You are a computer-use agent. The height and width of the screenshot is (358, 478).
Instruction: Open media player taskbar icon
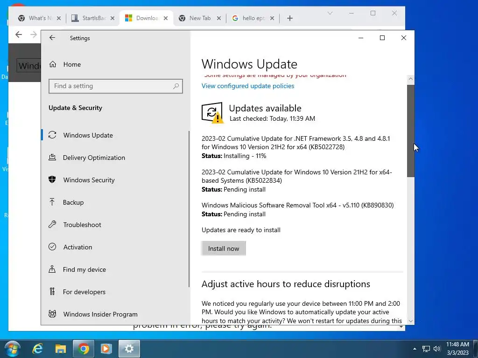click(x=106, y=349)
